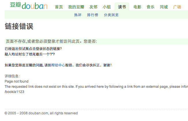The height and width of the screenshot is (121, 188).
Task: Open 排行榜 rankings link
Action: coord(93,15)
